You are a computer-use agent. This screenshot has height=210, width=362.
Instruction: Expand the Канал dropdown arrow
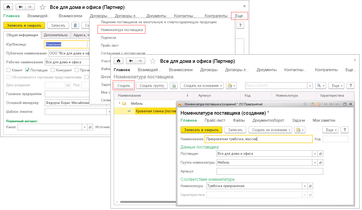coord(85,127)
